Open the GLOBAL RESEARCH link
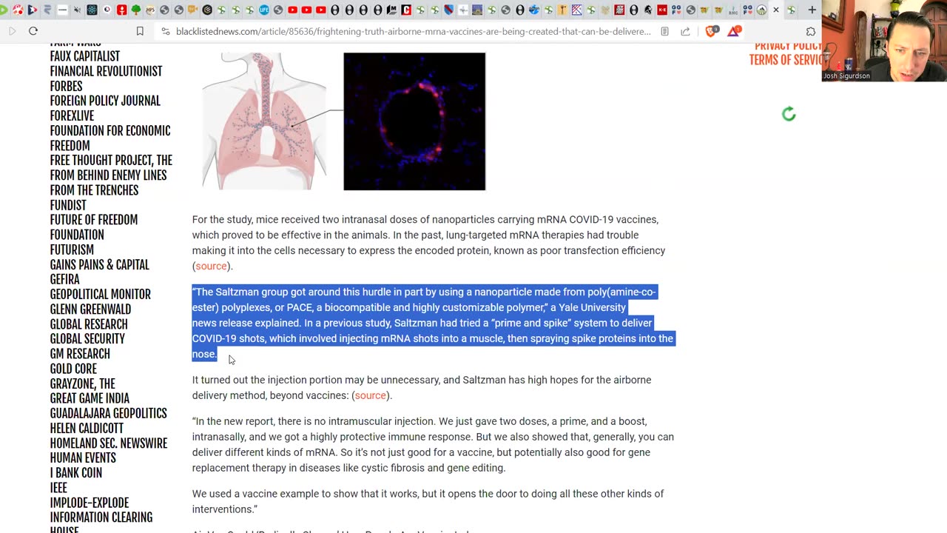The width and height of the screenshot is (947, 533). point(89,324)
